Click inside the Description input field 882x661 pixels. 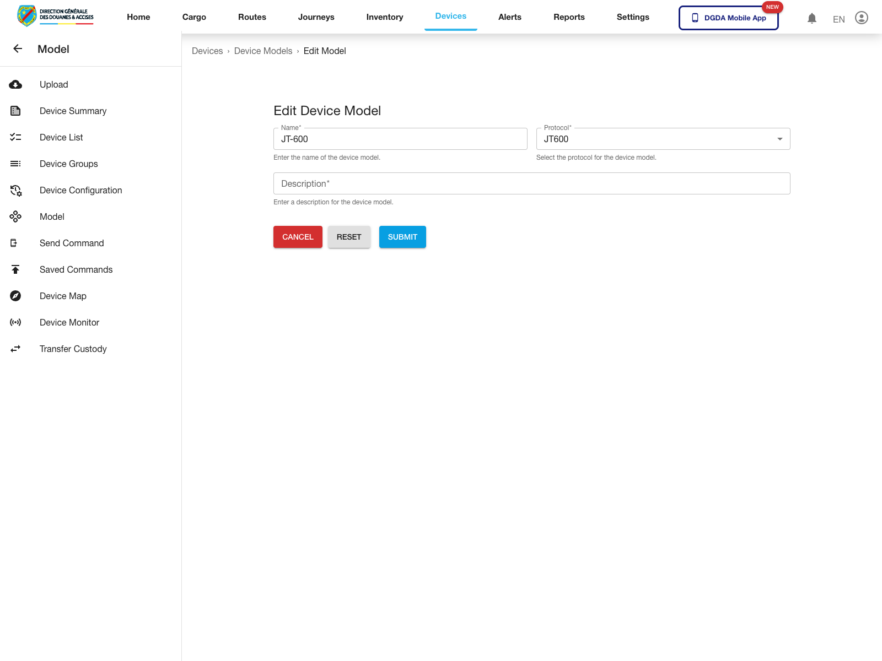click(x=531, y=183)
